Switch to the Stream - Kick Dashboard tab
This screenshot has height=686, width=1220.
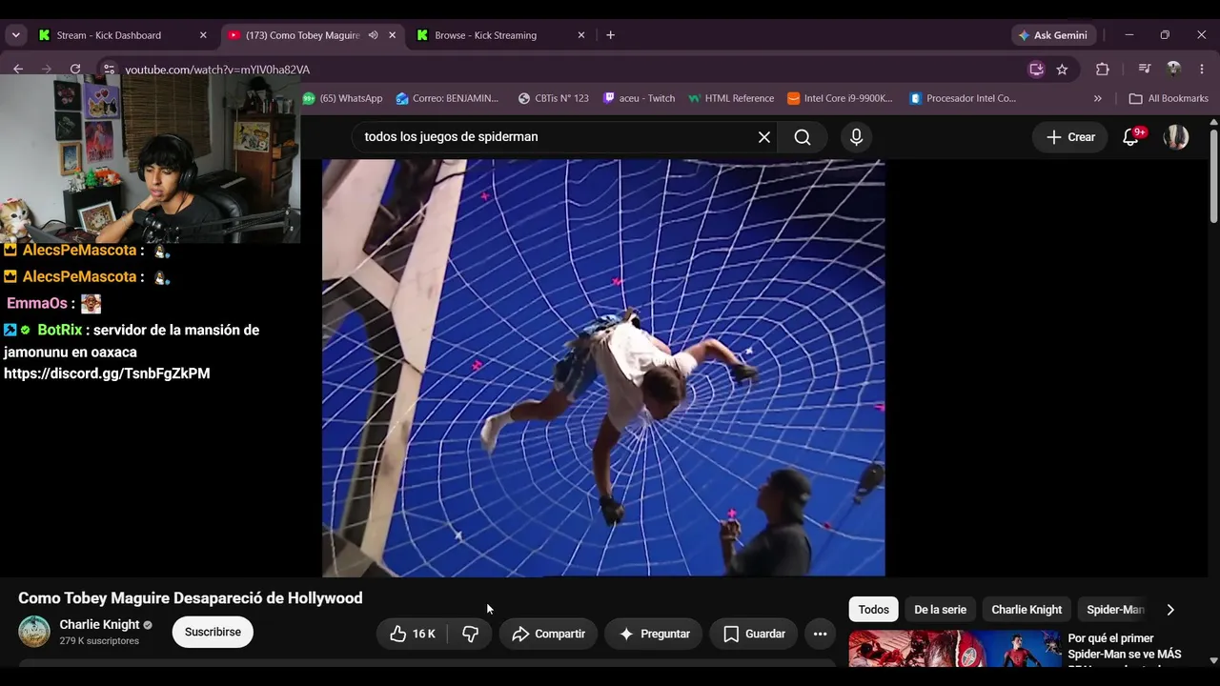point(109,35)
